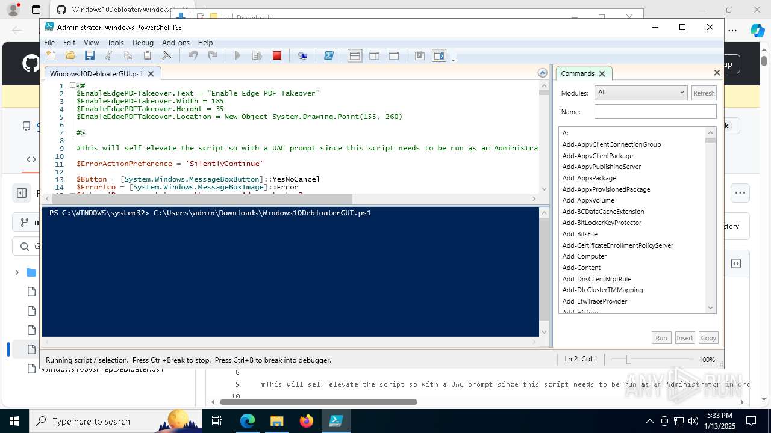The image size is (771, 433).
Task: Click the Undo arrow icon
Action: coord(193,55)
